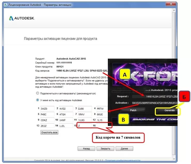Click the Autodesk logo in header
The image size is (191, 164).
tap(22, 18)
